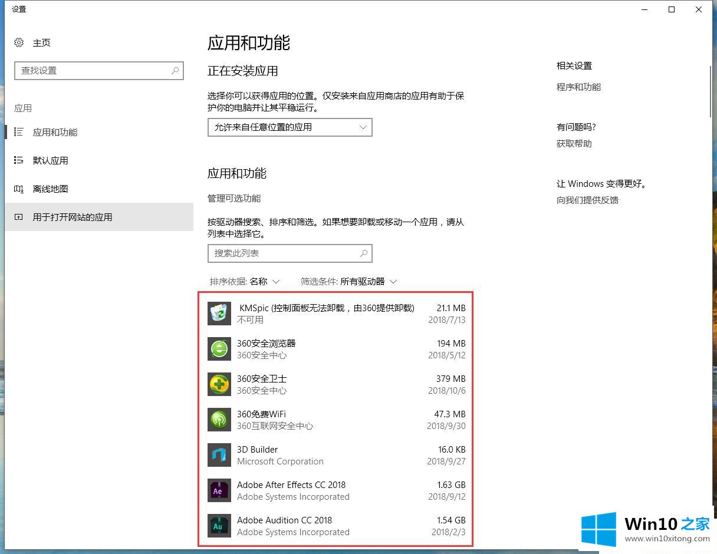Click the 2018/10/6 install date

[x=446, y=390]
